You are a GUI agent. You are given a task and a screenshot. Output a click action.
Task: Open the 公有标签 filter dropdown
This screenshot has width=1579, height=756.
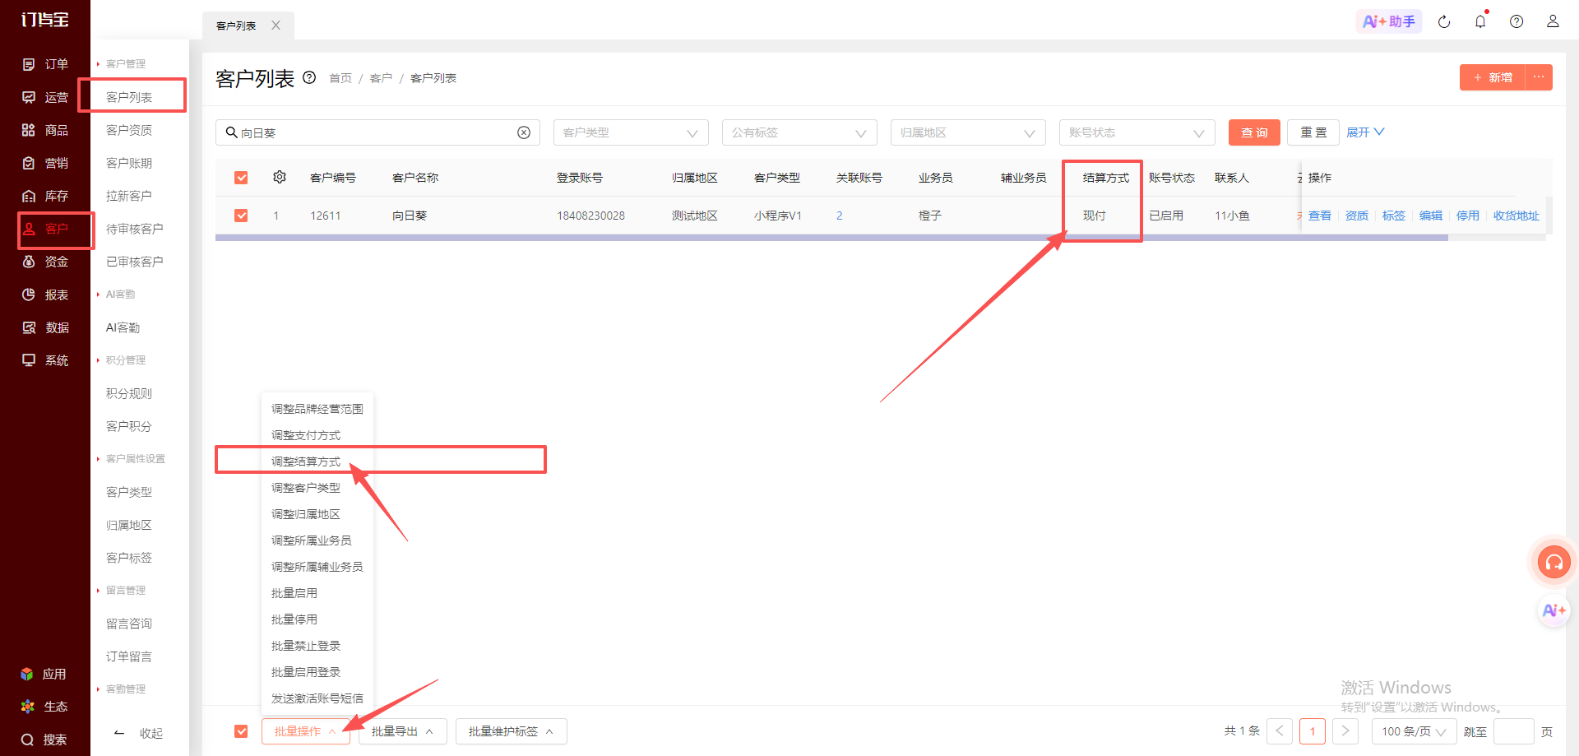(x=799, y=132)
